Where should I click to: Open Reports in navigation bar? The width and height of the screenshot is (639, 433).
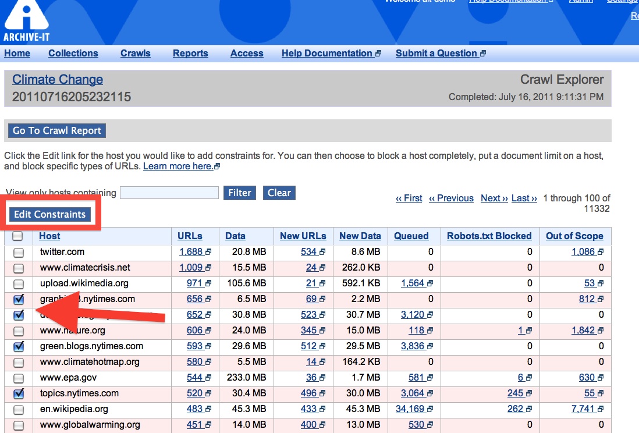[190, 53]
